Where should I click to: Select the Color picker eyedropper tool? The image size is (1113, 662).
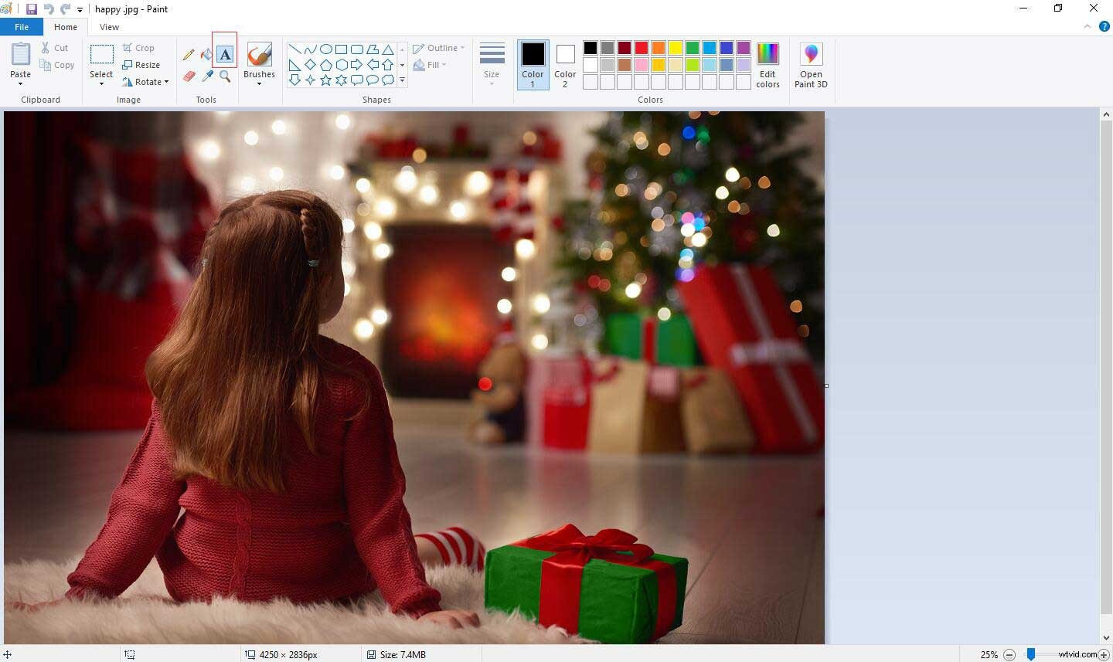pyautogui.click(x=206, y=76)
